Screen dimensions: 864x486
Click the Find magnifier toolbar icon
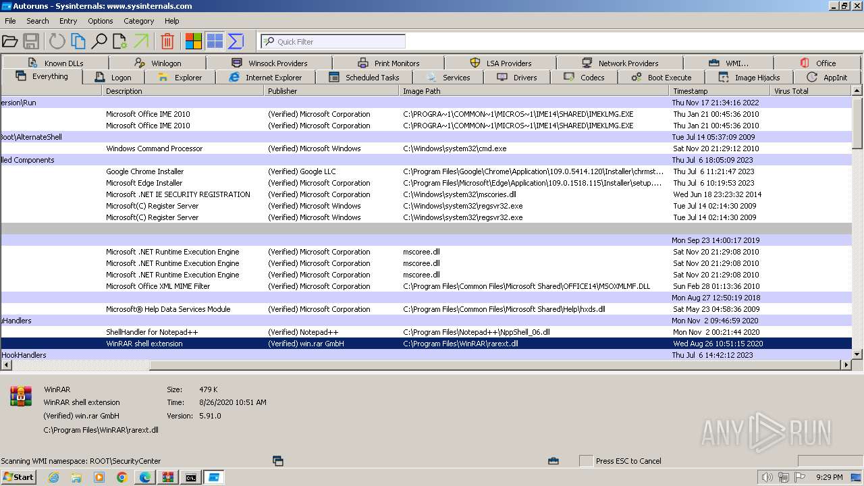coord(99,41)
